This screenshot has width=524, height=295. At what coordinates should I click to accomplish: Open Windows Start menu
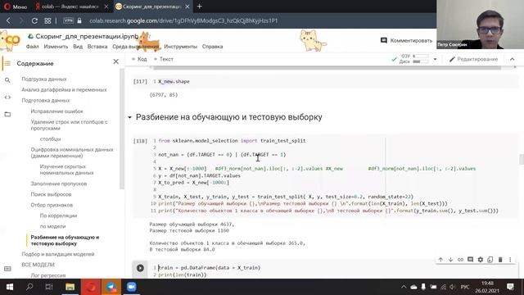point(10,287)
